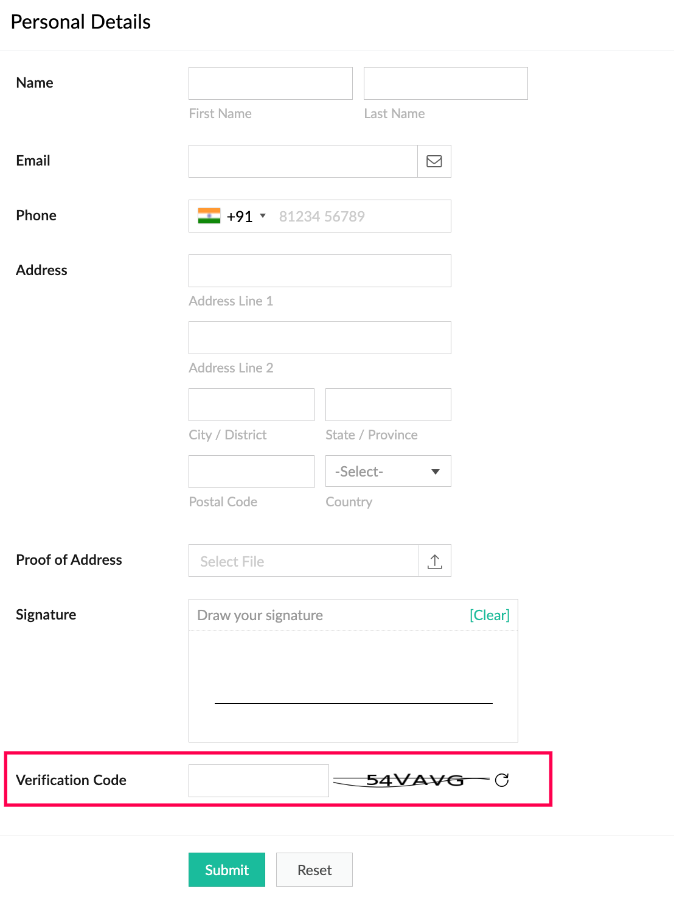Click the phone number input
This screenshot has width=674, height=908.
(359, 216)
